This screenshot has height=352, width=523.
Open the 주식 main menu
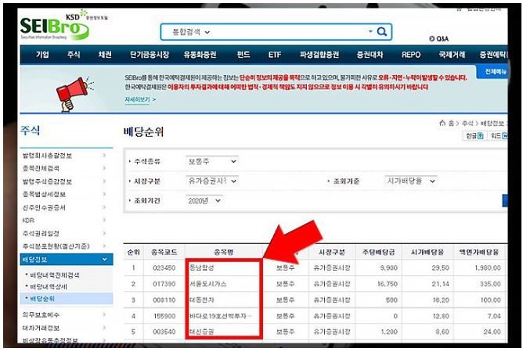74,55
